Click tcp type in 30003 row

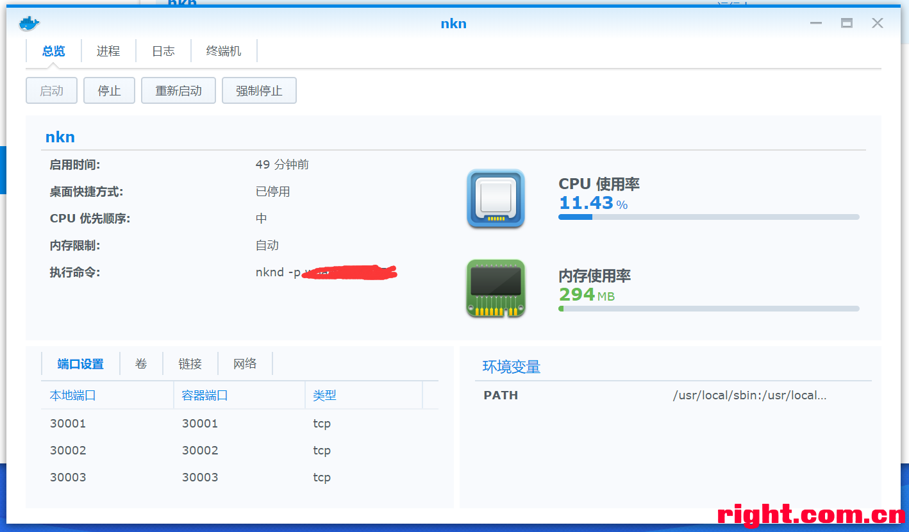(322, 478)
